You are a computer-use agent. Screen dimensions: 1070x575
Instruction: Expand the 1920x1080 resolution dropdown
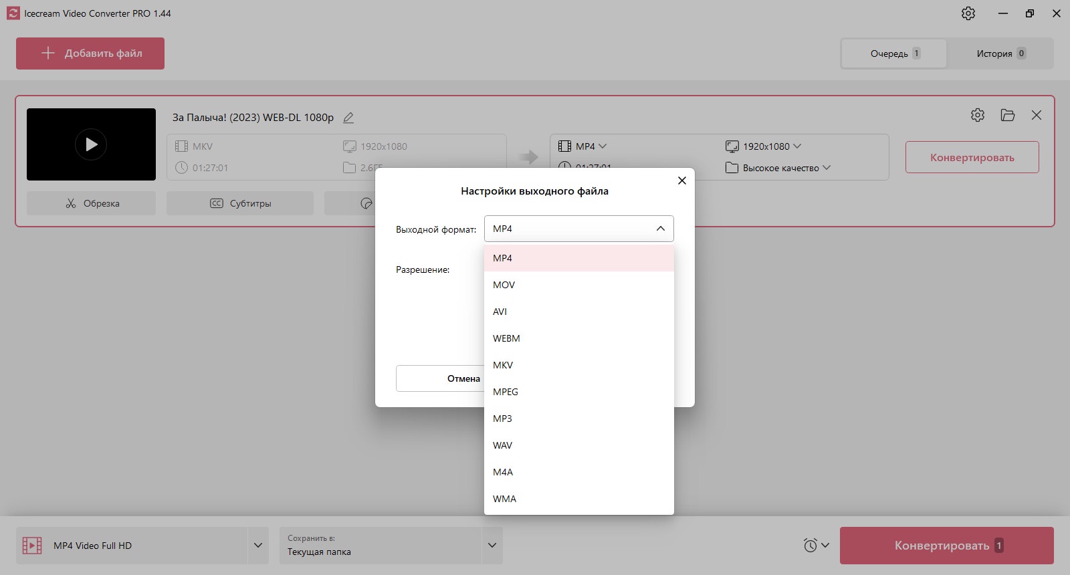point(763,146)
